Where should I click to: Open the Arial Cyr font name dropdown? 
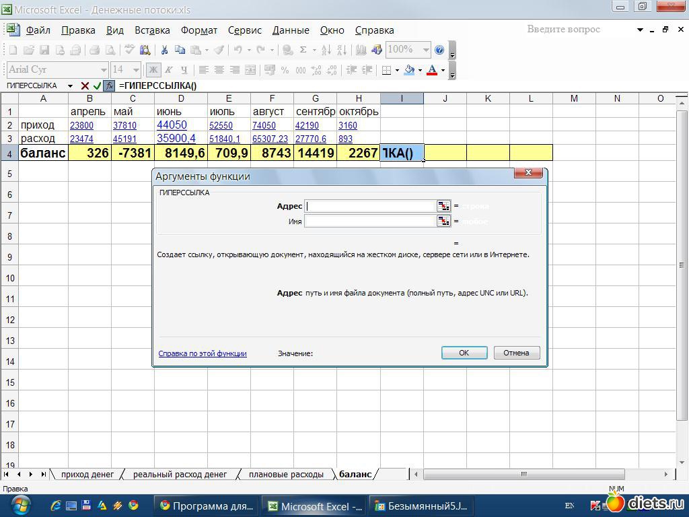pyautogui.click(x=104, y=69)
